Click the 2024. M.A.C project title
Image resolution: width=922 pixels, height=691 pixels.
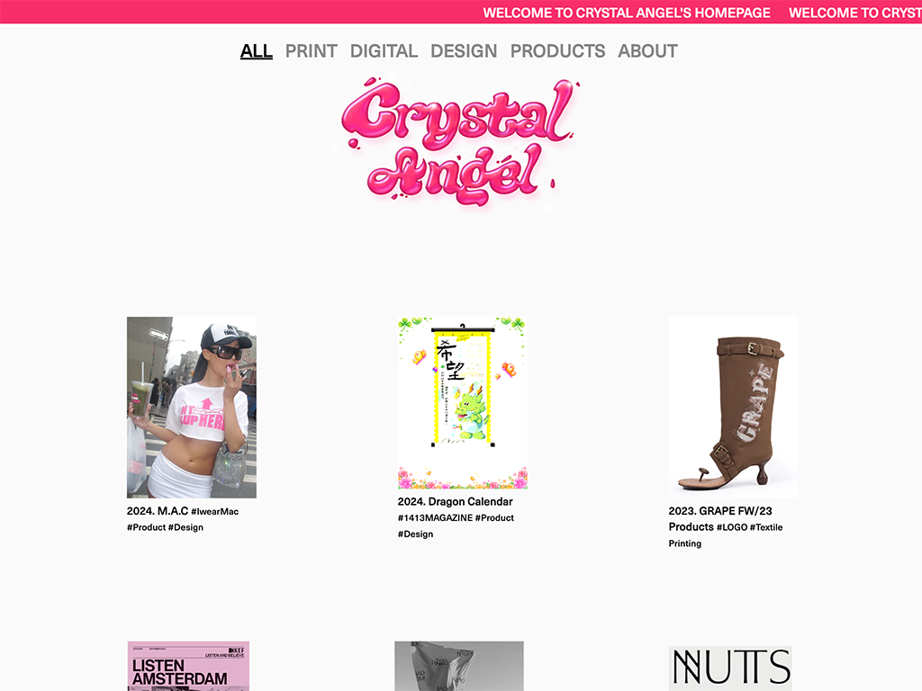(158, 511)
